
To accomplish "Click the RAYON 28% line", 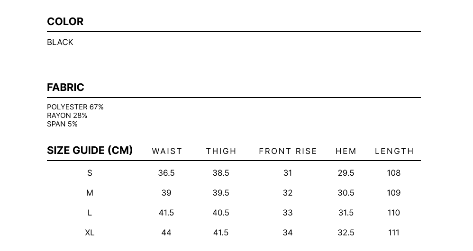I will [x=67, y=116].
